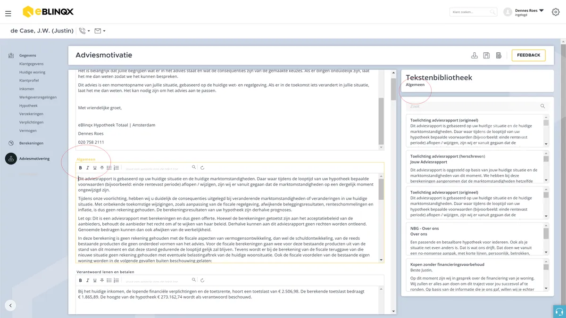566x318 pixels.
Task: Open the Gegevens section in the sidebar
Action: click(x=28, y=55)
